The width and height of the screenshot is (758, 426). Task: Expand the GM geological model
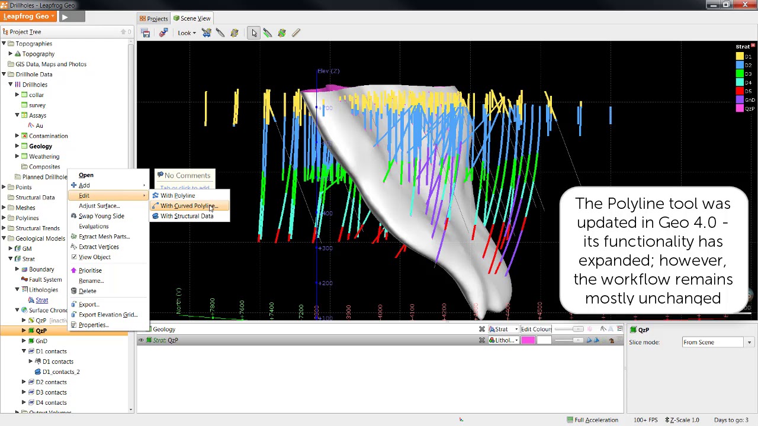pyautogui.click(x=10, y=248)
